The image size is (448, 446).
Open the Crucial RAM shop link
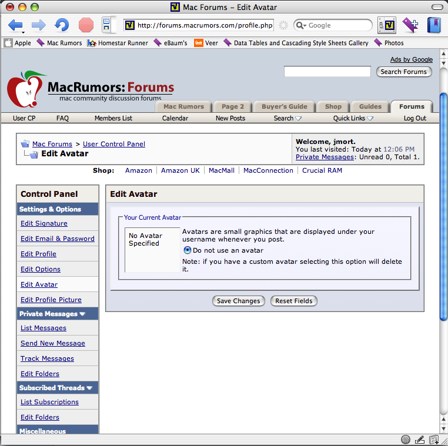click(322, 170)
